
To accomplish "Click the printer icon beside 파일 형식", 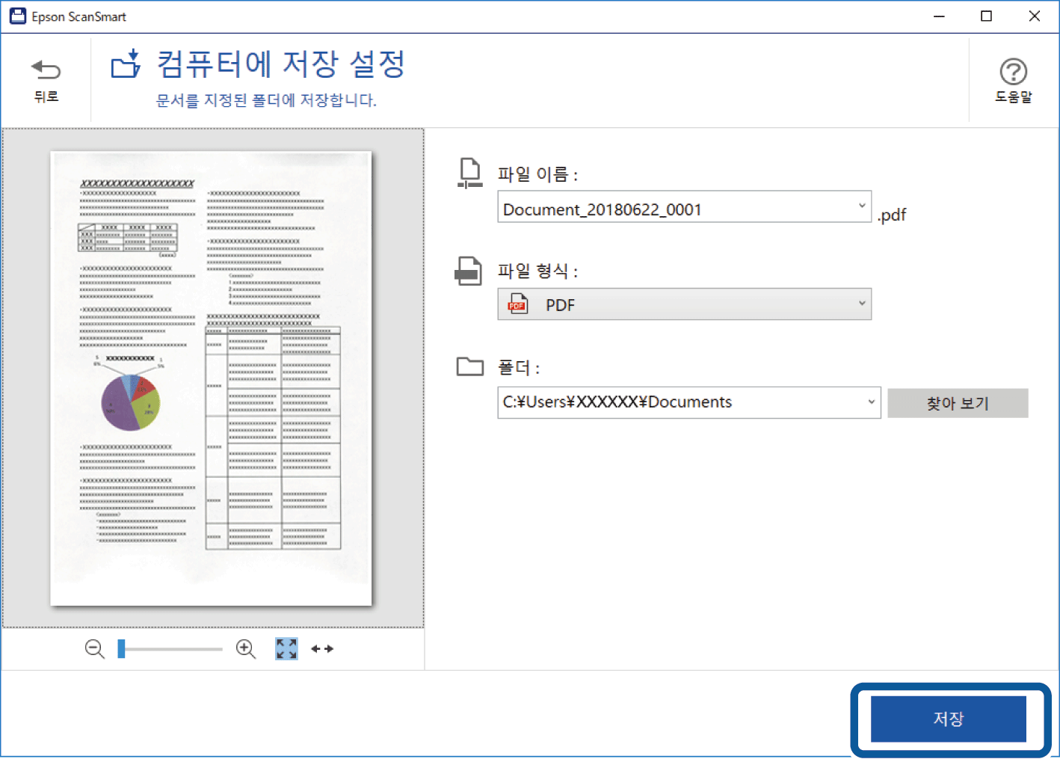I will [x=469, y=271].
